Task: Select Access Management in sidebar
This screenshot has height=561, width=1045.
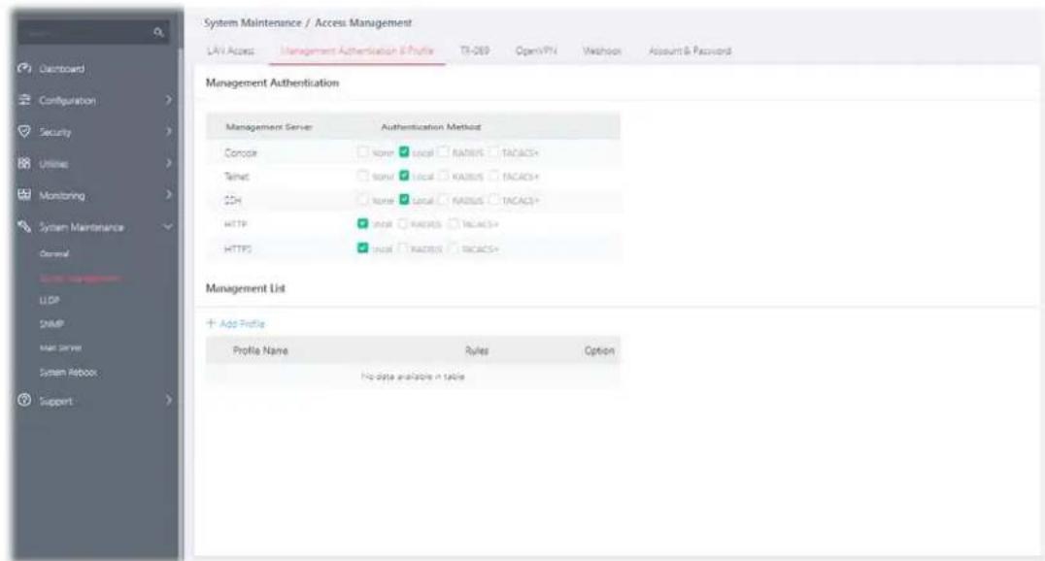Action: (80, 278)
